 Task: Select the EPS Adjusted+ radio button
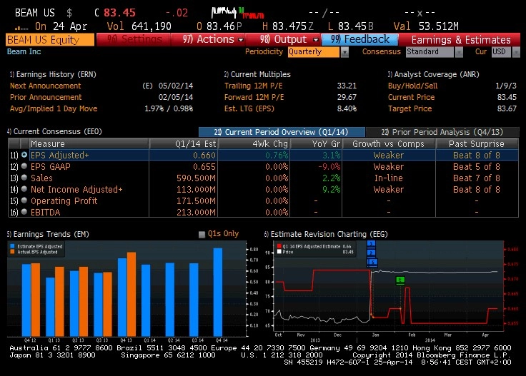[24, 155]
